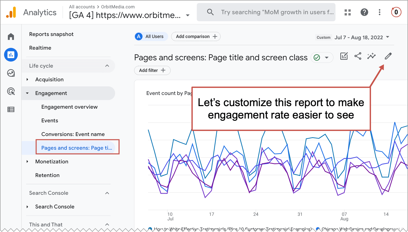Open the account avatar with zero badge

(x=396, y=12)
